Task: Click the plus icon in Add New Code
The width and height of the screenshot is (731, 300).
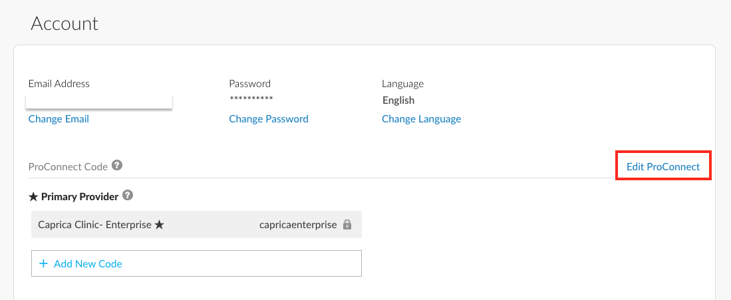Action: click(43, 263)
